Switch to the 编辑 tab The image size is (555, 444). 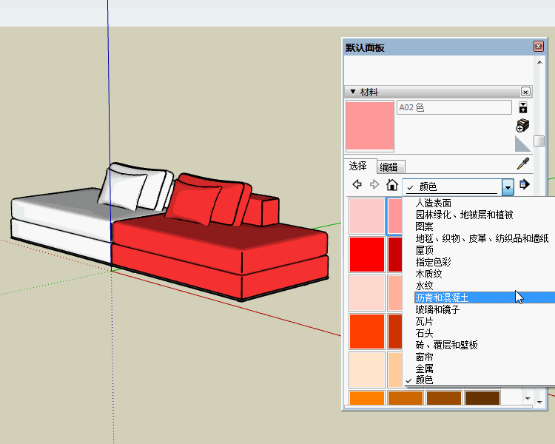[x=388, y=167]
